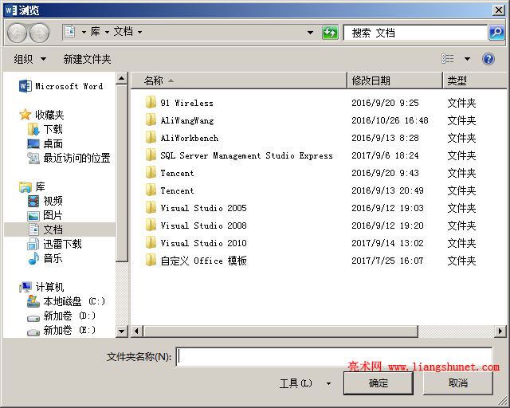This screenshot has width=510, height=408.
Task: Click the Downloads folder icon (下载)
Action: point(33,129)
